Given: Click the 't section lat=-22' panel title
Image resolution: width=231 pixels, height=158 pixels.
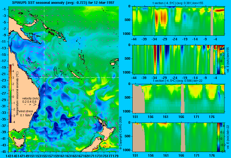Looking at the screenshot, I should (178, 81).
